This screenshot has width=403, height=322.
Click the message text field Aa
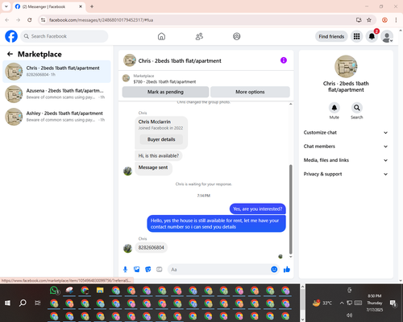219,270
